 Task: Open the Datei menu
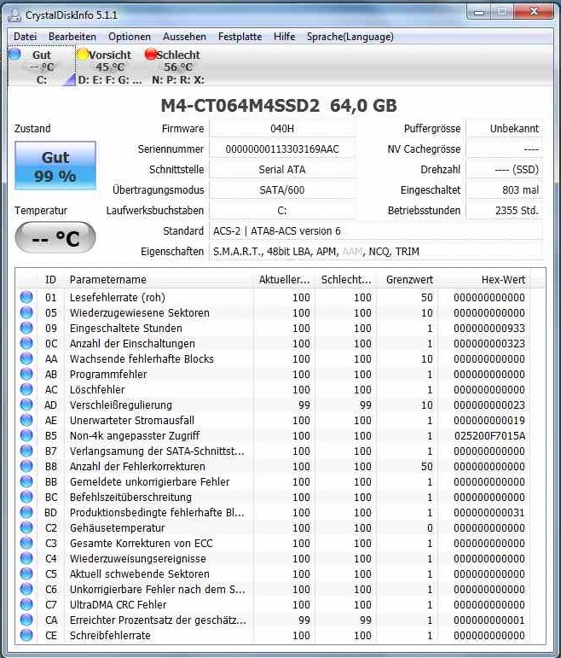26,37
